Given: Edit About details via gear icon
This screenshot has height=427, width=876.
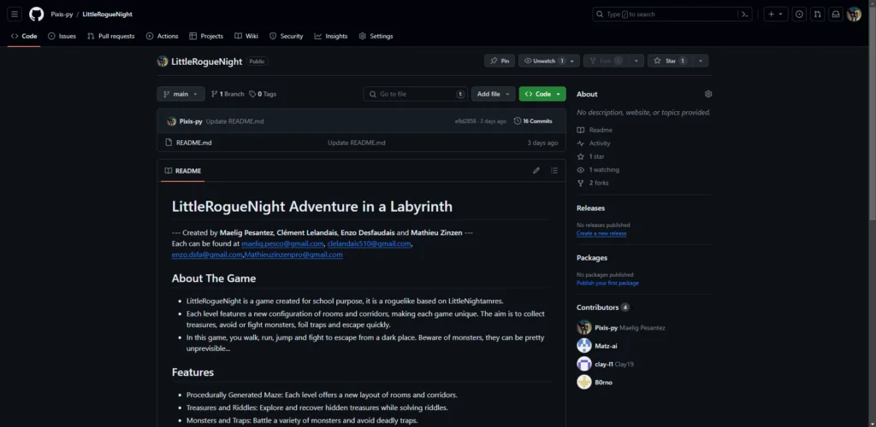Looking at the screenshot, I should (708, 94).
